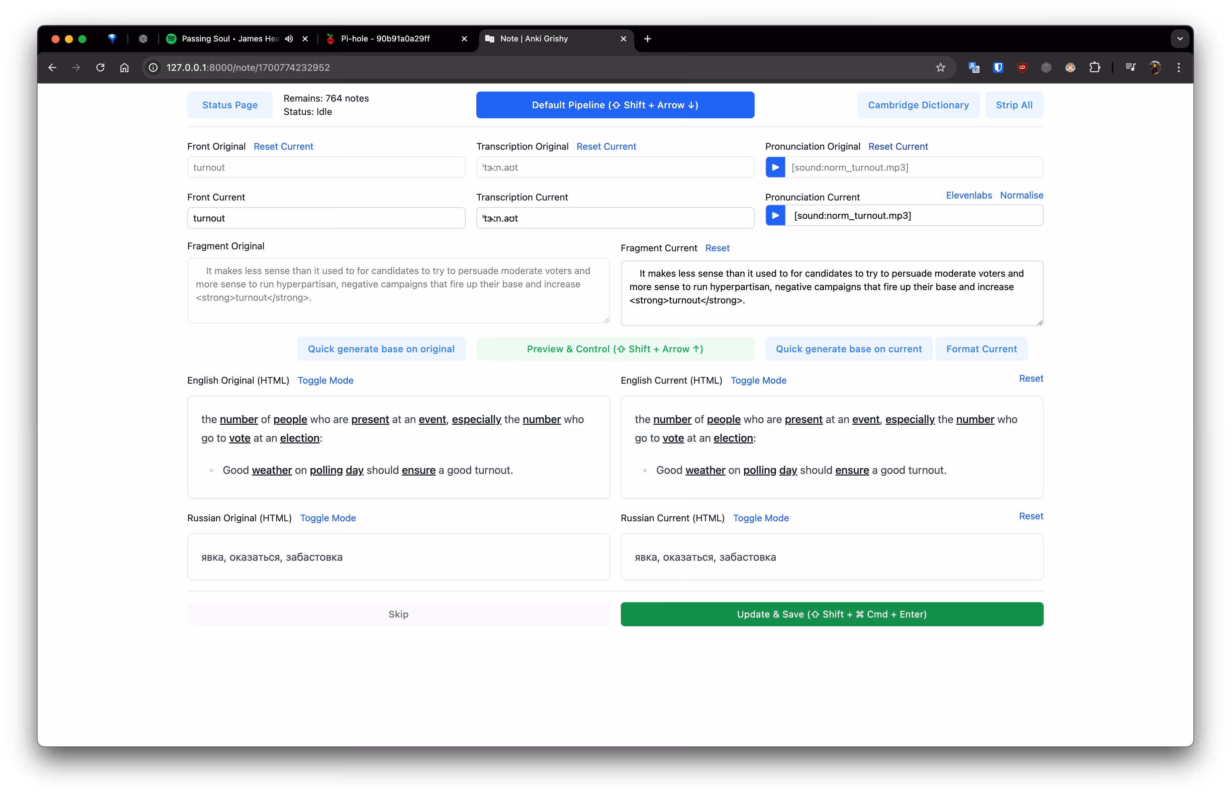The image size is (1231, 796).
Task: Play the current pronunciation audio
Action: coord(775,216)
